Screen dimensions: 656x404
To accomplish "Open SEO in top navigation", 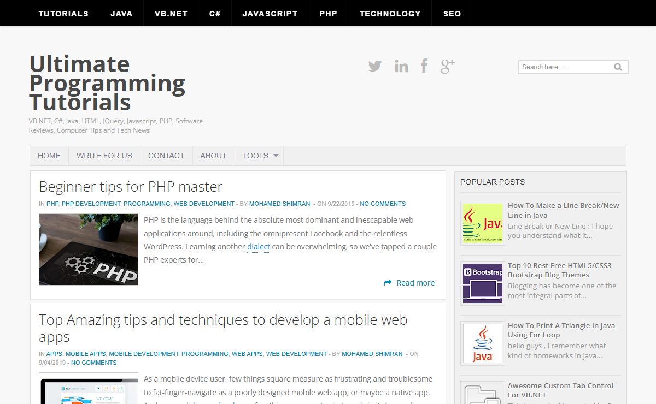I will tap(452, 14).
